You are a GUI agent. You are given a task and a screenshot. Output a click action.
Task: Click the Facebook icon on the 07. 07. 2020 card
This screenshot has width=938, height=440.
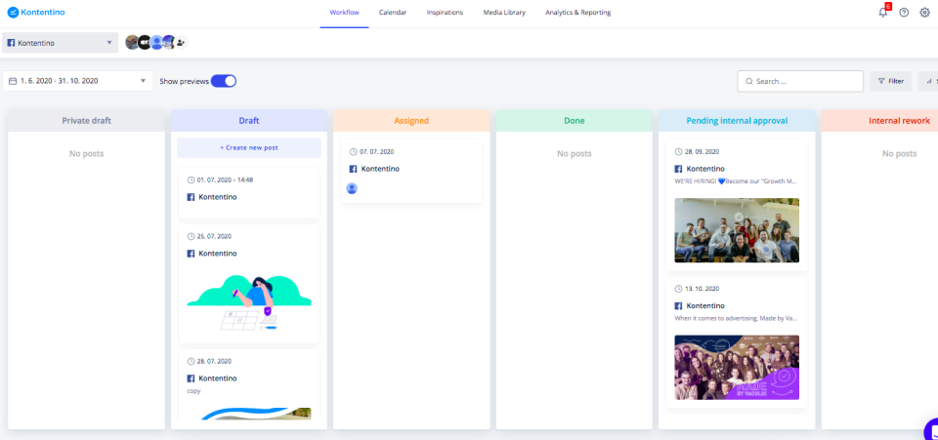(x=354, y=169)
